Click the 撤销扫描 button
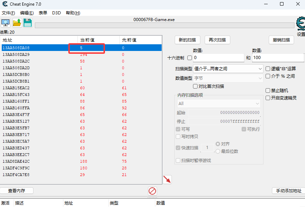This screenshot has height=207, width=305. click(x=281, y=40)
